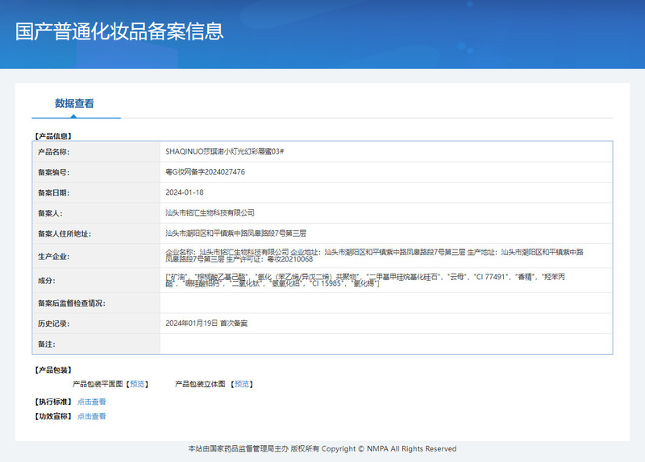Select the 数据查看 tab
The height and width of the screenshot is (462, 645).
pyautogui.click(x=74, y=103)
